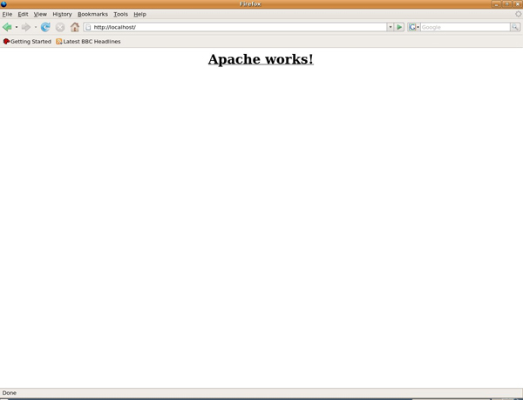Reload the current page
The width and height of the screenshot is (523, 400).
[x=45, y=27]
